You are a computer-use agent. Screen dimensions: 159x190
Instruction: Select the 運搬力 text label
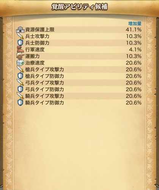(x=33, y=56)
